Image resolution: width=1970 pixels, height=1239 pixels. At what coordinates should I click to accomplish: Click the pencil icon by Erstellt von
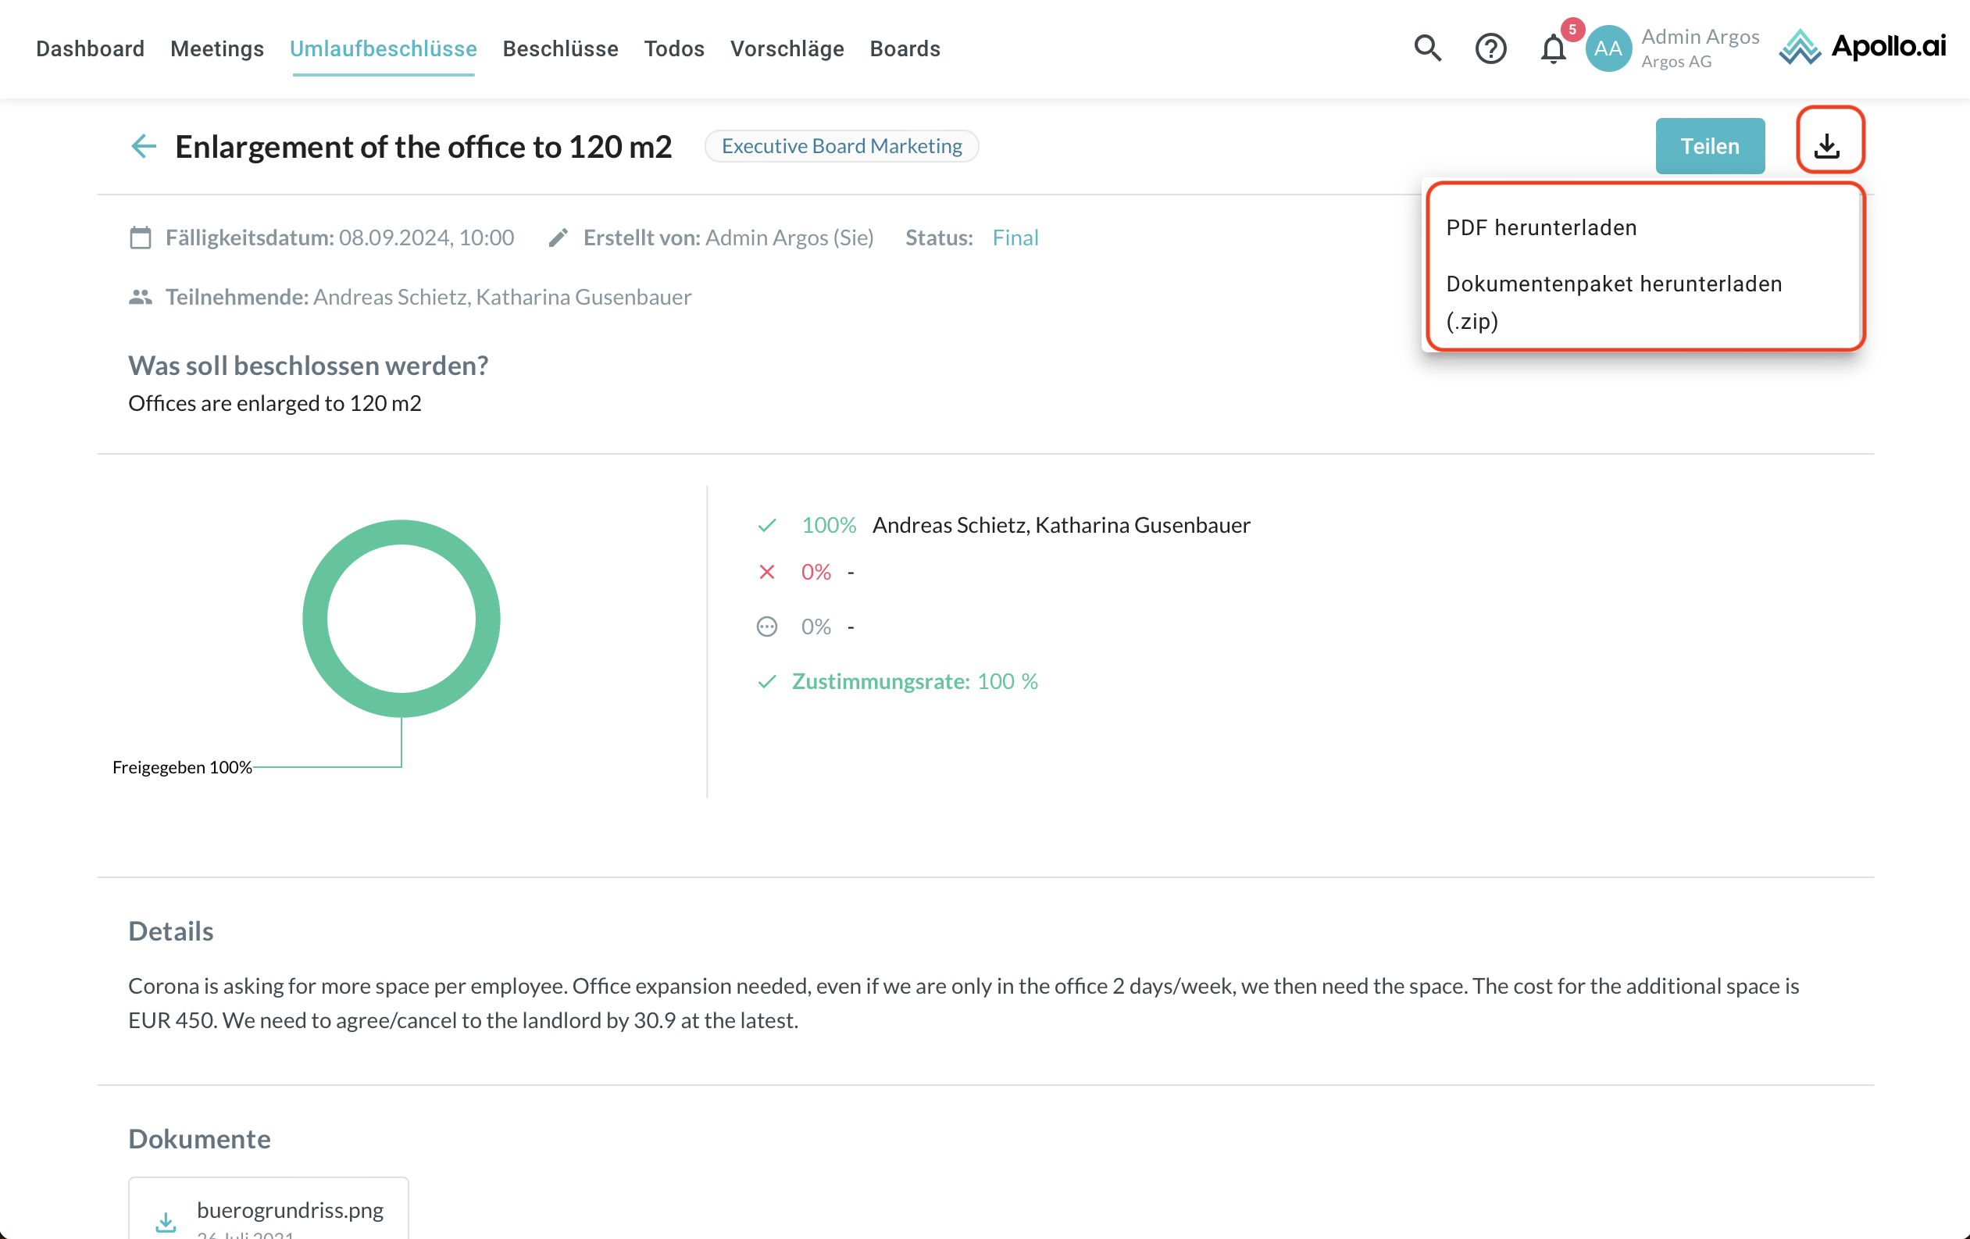(558, 238)
